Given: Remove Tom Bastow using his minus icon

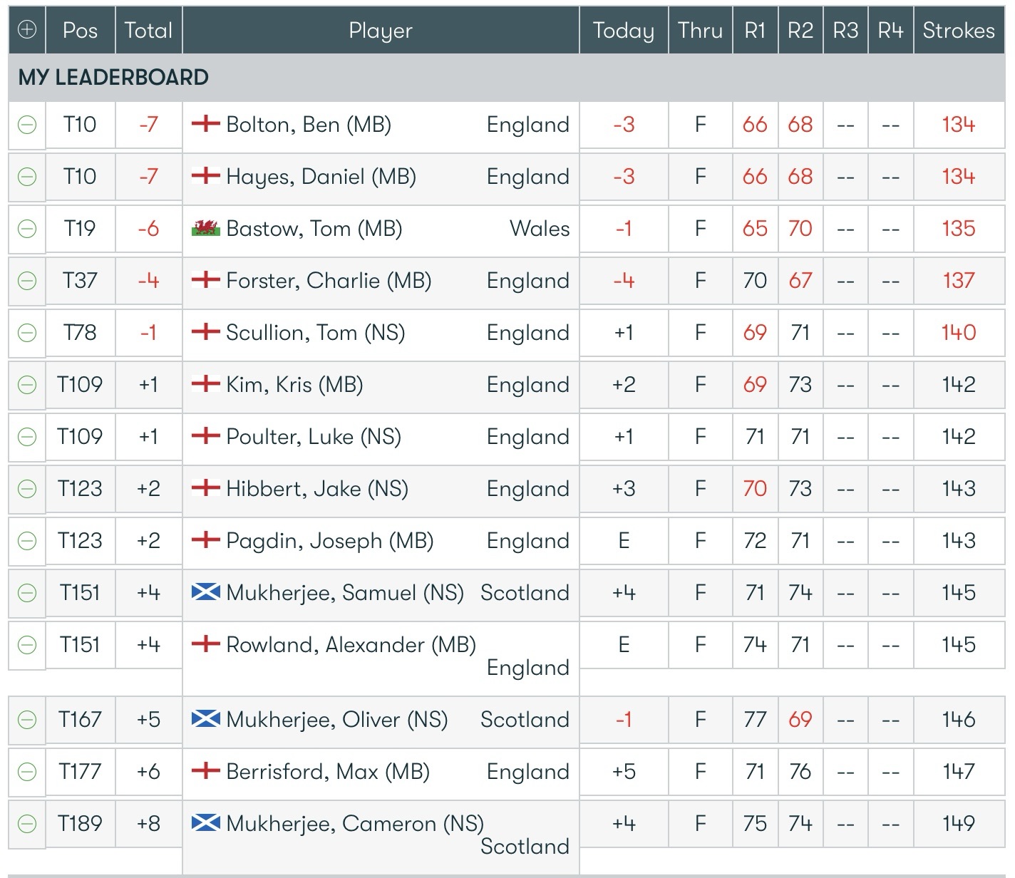Looking at the screenshot, I should pos(27,229).
